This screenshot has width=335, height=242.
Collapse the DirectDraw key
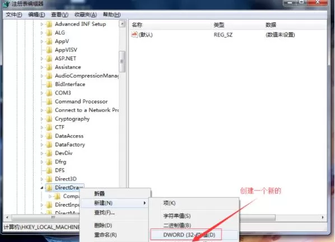[x=42, y=188]
